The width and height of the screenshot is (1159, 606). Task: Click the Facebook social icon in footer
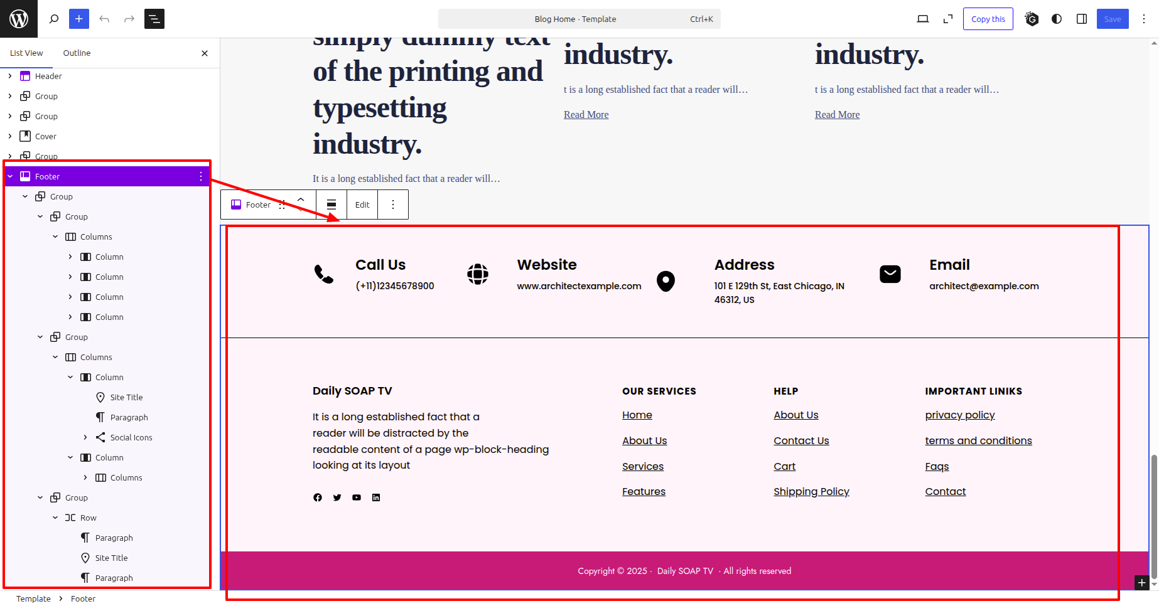[x=318, y=497]
